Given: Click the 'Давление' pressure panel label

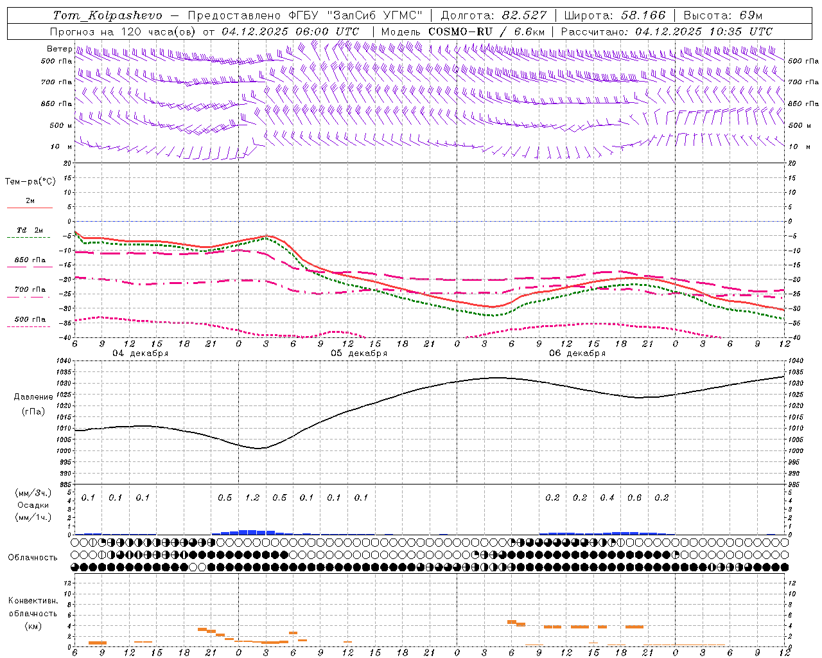Looking at the screenshot, I should [33, 397].
